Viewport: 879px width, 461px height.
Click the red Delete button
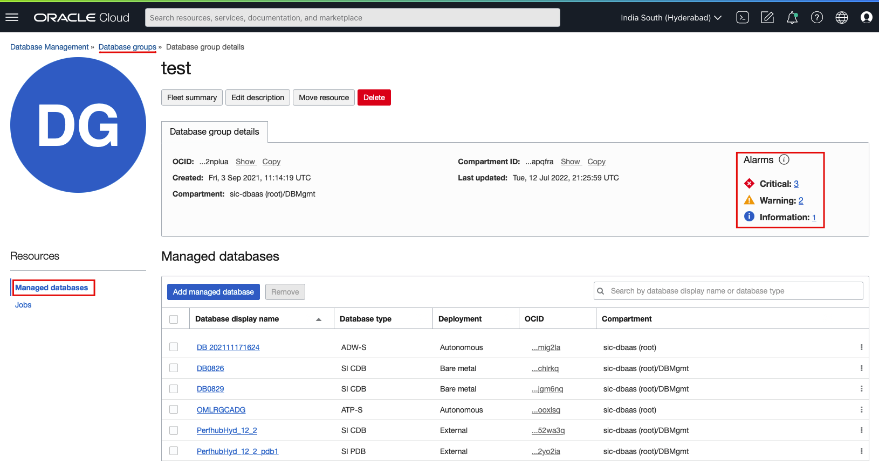[374, 97]
